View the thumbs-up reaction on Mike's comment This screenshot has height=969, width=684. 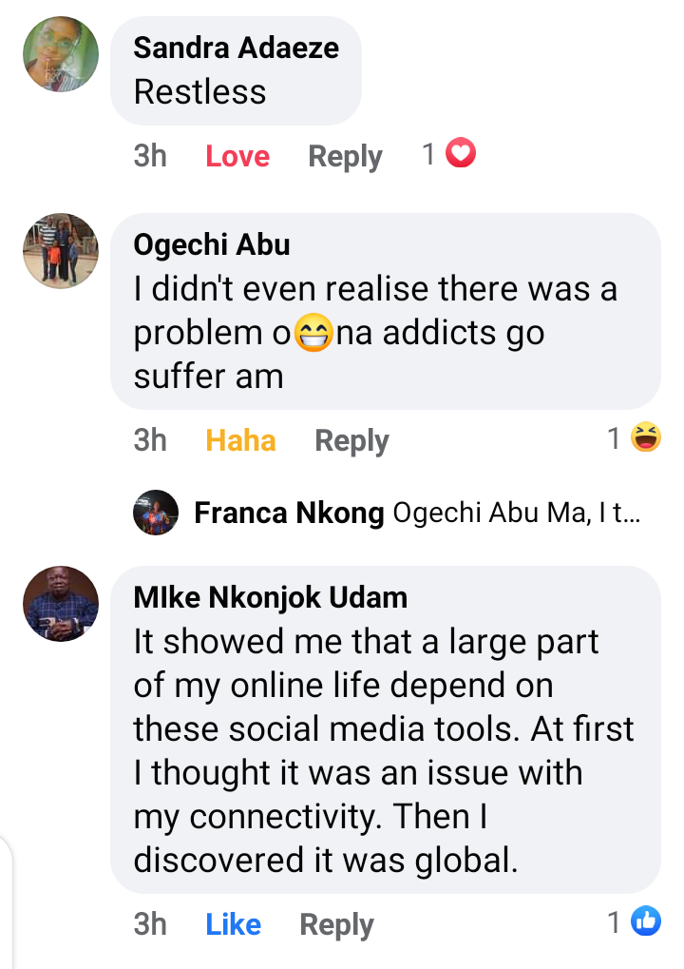pyautogui.click(x=646, y=921)
